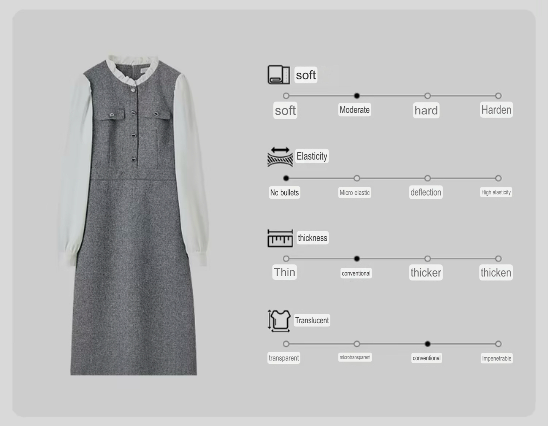
Task: Select the conventional translucency scale point
Action: 428,344
